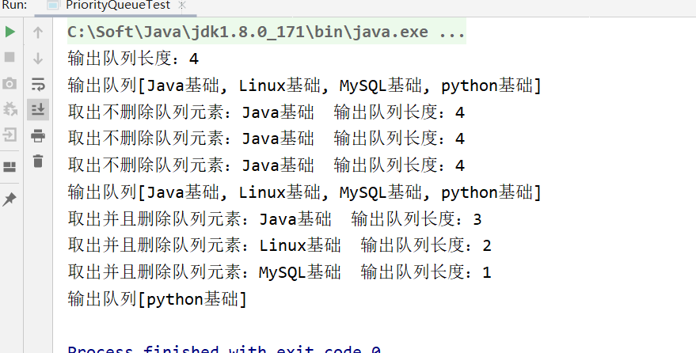Click the Up the Stack Trace arrow

(38, 32)
